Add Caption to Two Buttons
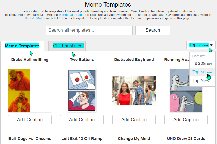217x144 pixels. click(x=82, y=120)
